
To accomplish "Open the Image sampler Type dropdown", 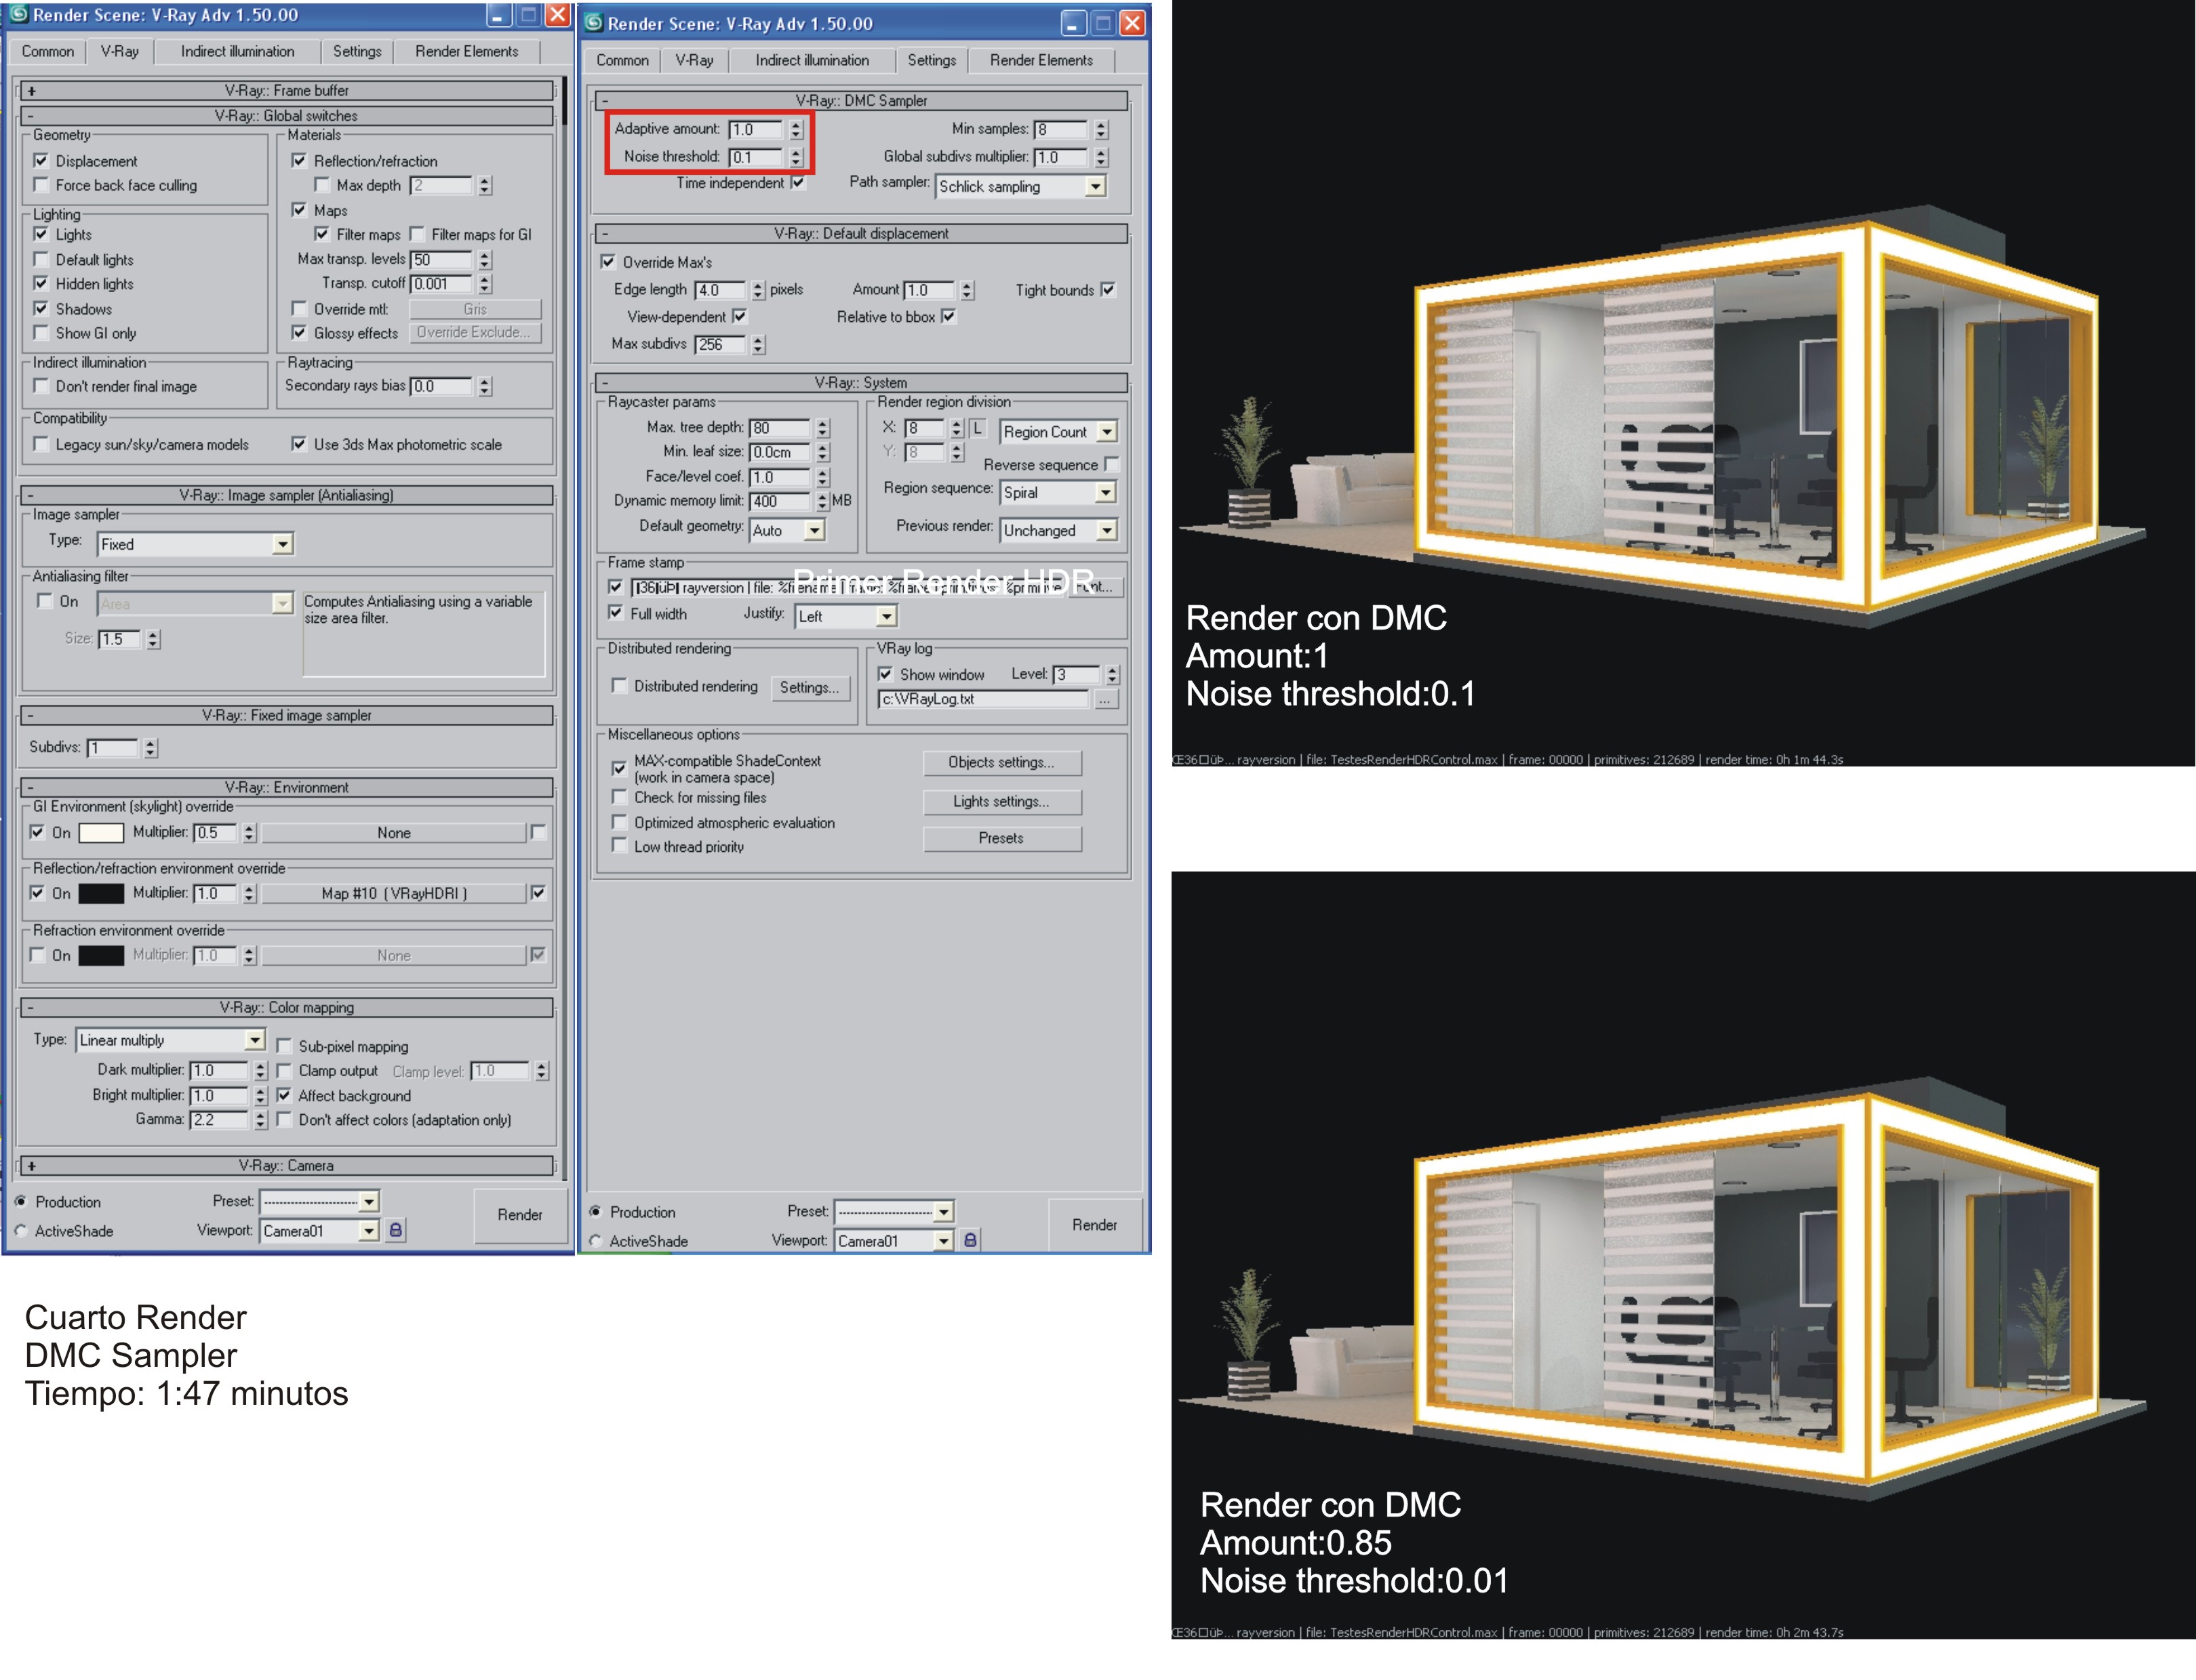I will coord(283,544).
